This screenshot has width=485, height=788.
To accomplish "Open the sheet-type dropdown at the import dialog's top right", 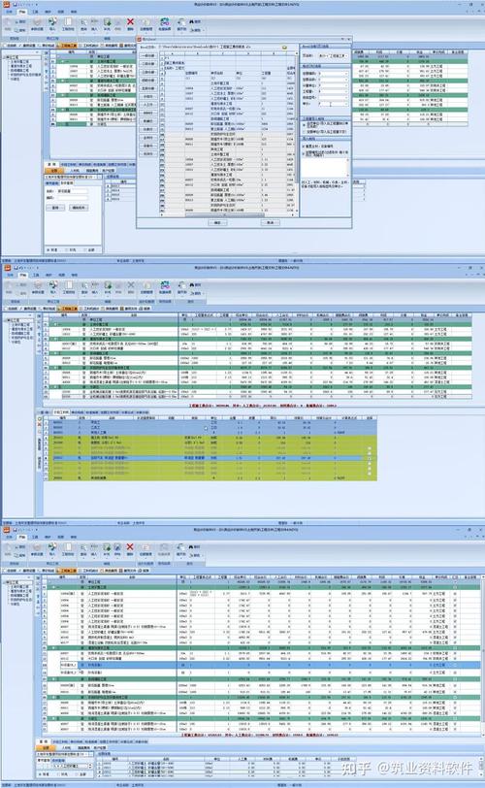I will coord(334,55).
